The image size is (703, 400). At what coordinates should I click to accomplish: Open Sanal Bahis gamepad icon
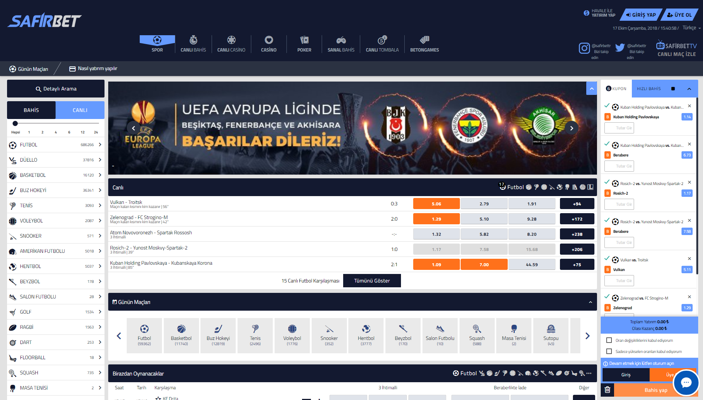click(x=341, y=40)
